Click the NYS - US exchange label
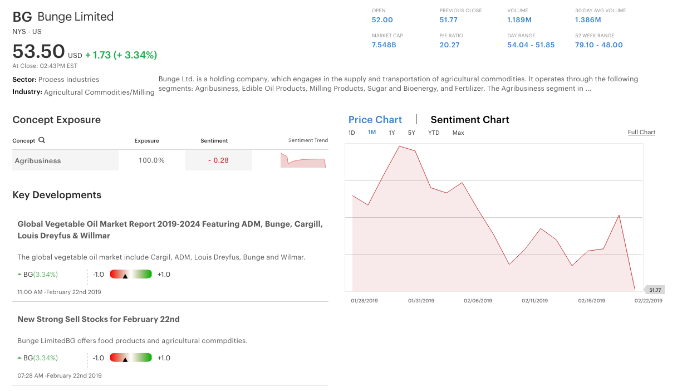Screen dimensions: 687x391 tap(27, 32)
